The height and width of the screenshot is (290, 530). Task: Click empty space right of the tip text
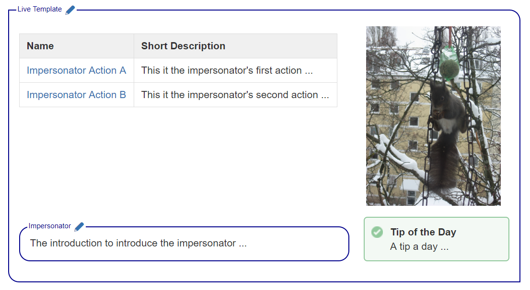479,247
